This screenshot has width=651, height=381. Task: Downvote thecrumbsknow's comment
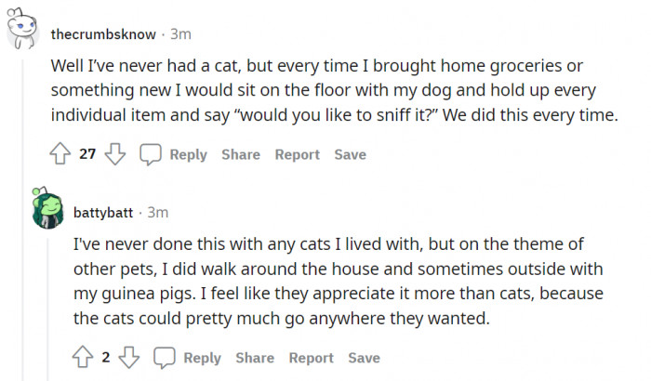[x=115, y=154]
